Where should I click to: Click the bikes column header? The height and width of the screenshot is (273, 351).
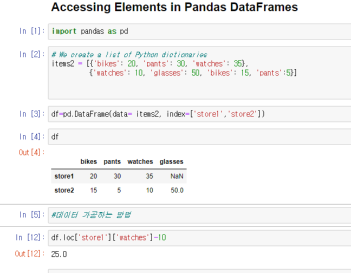pos(89,161)
